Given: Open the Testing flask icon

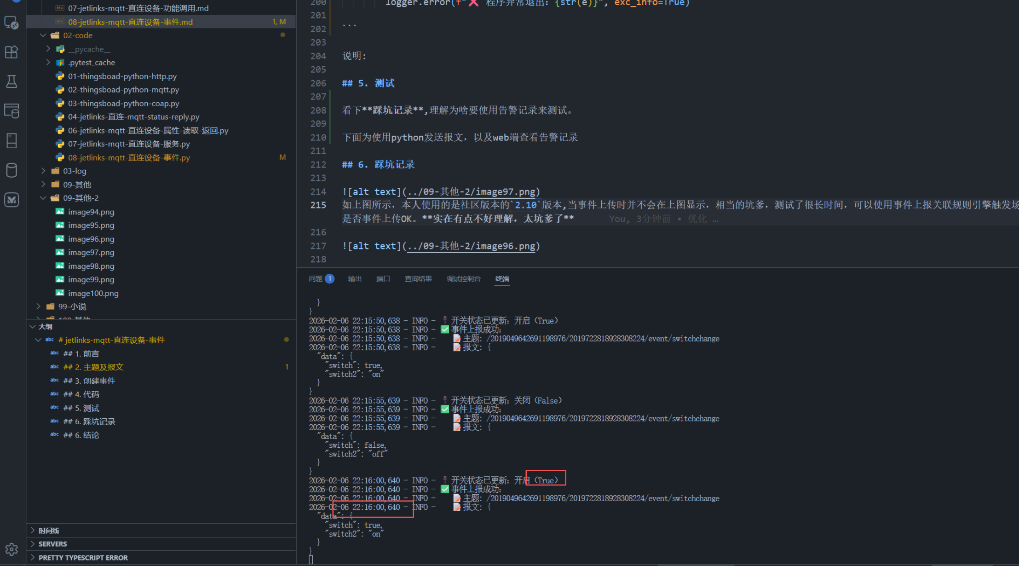Looking at the screenshot, I should [12, 81].
